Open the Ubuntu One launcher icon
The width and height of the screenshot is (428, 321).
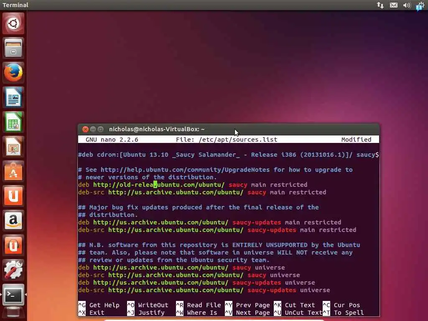click(13, 196)
